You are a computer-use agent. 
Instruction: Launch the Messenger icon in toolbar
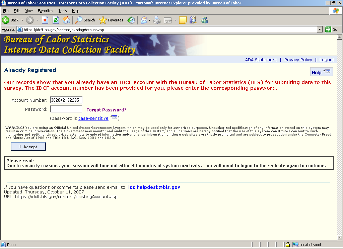point(204,20)
